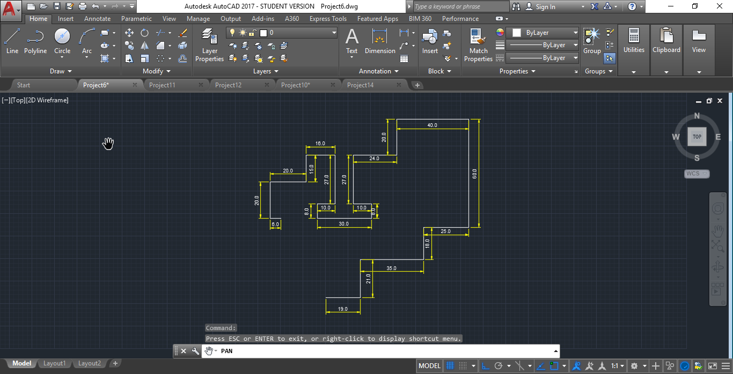Toggle Ortho mode in status bar
The height and width of the screenshot is (374, 733).
pyautogui.click(x=485, y=365)
